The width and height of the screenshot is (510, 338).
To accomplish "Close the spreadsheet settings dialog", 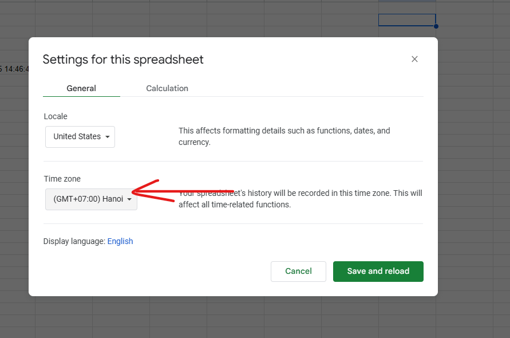I will pos(414,59).
